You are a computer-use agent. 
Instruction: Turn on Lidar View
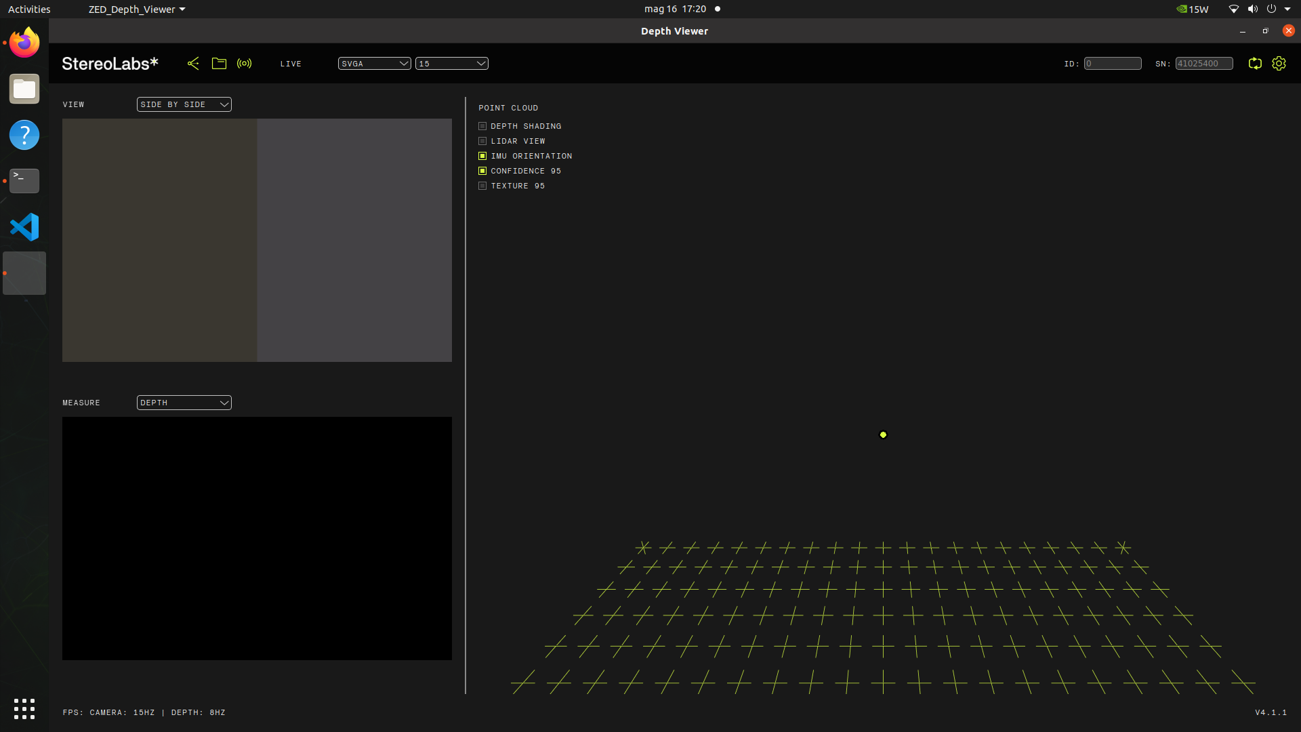pos(482,141)
